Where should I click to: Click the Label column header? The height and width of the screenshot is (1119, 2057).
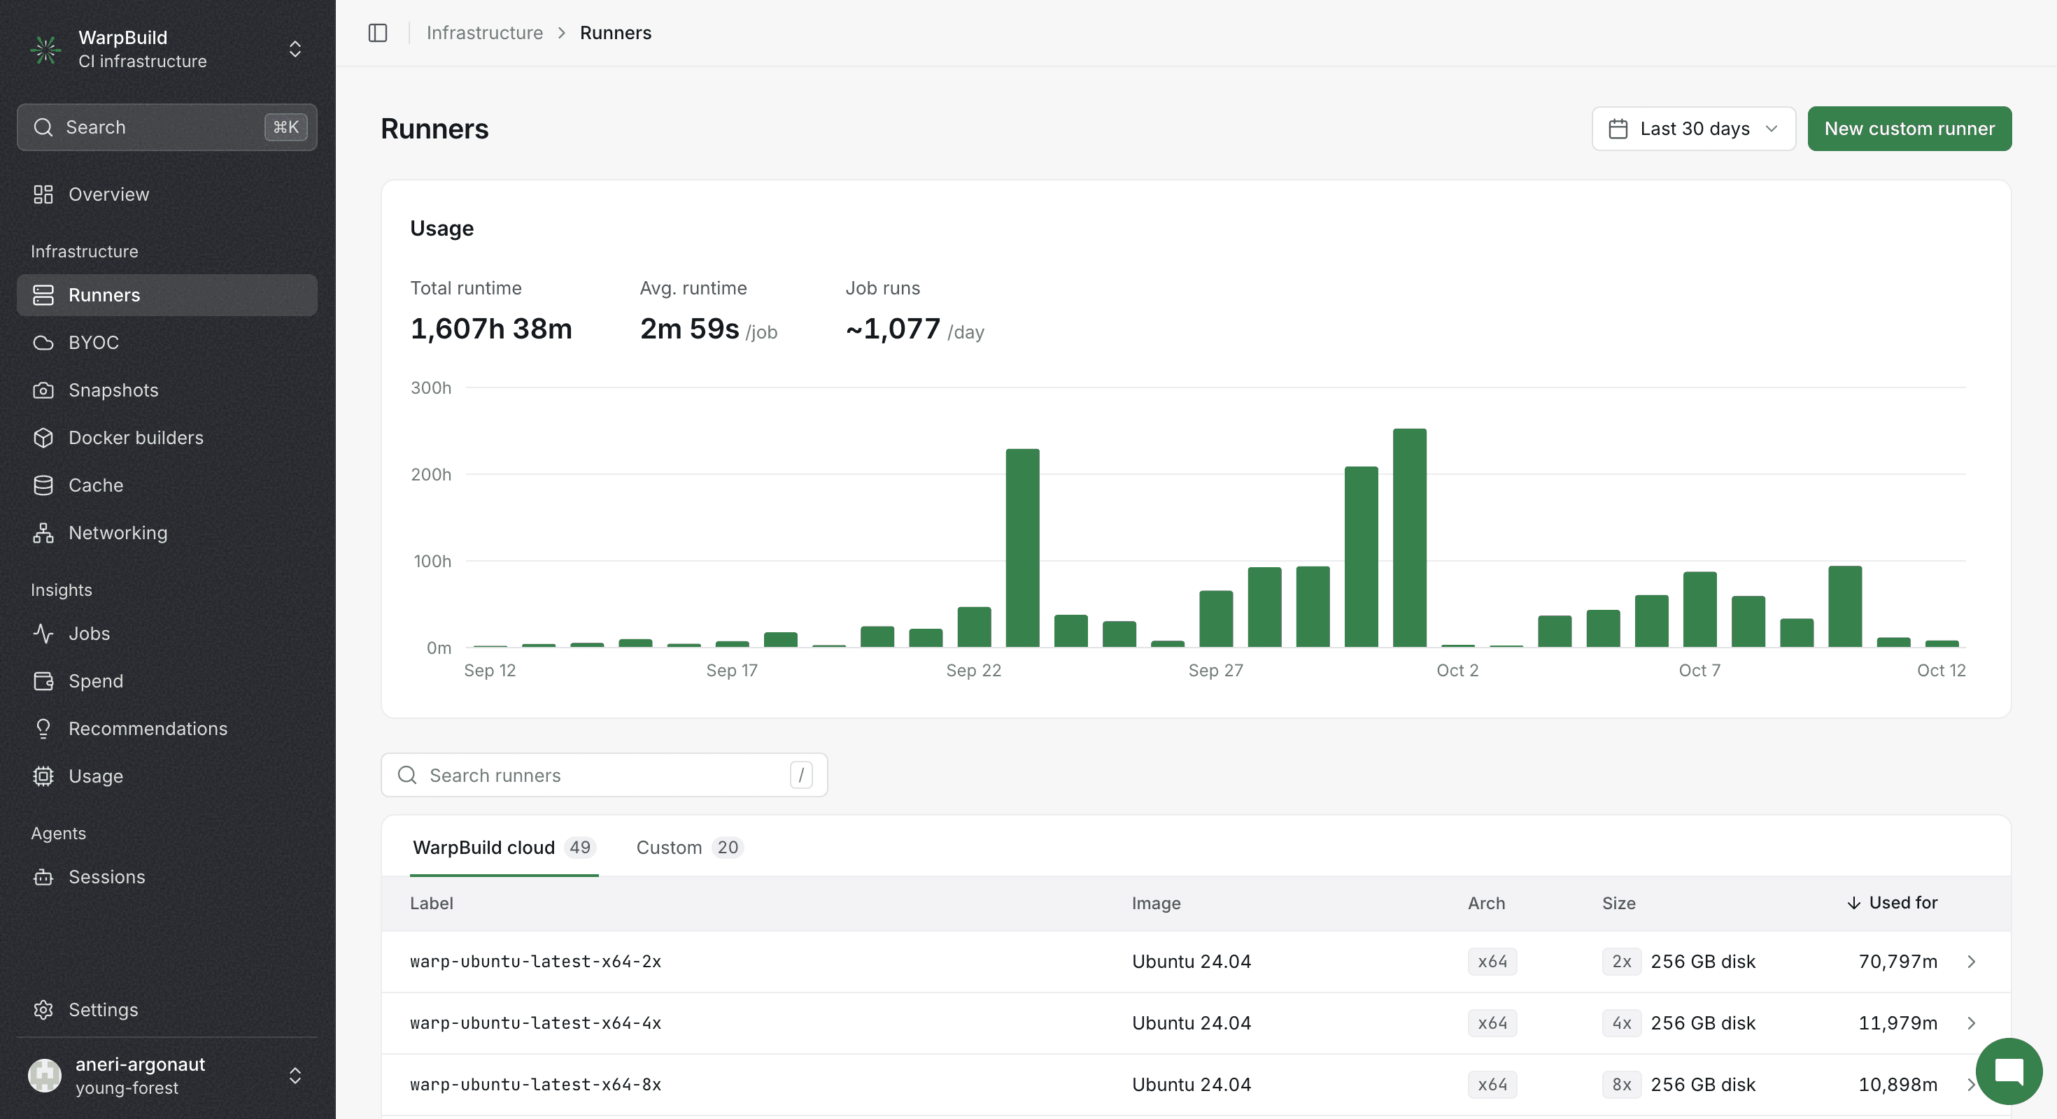tap(431, 903)
